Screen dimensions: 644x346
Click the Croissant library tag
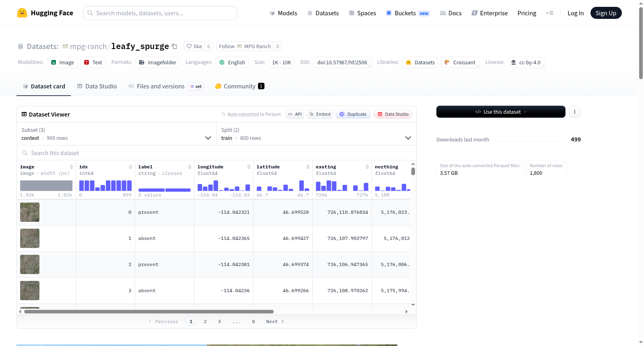[460, 62]
